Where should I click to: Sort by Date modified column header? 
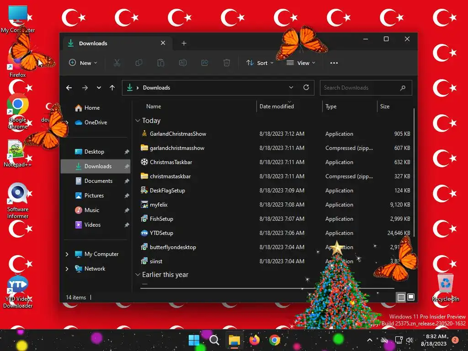coord(277,106)
